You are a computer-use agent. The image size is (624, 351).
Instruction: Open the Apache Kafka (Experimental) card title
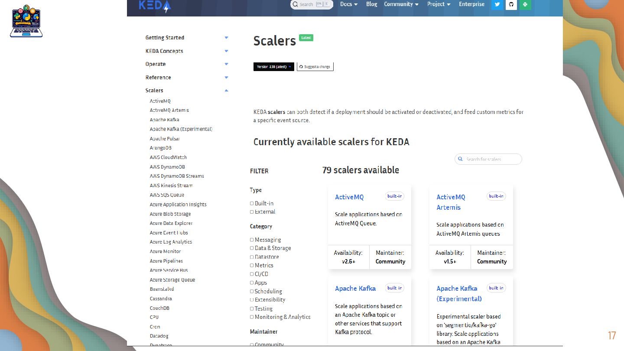point(459,294)
